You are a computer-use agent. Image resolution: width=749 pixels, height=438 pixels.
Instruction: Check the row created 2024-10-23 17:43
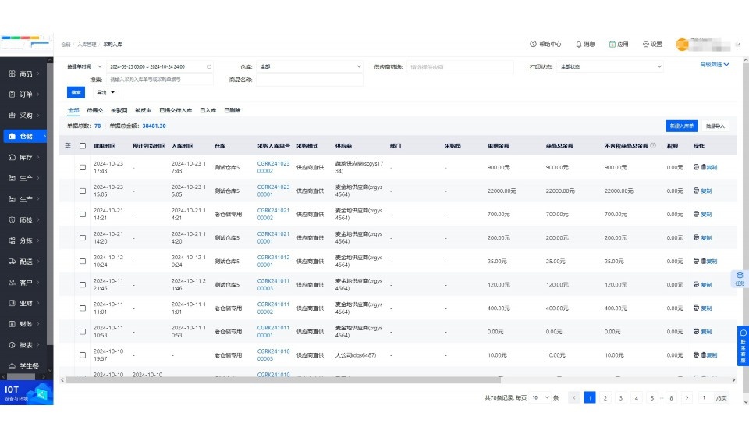tap(83, 167)
